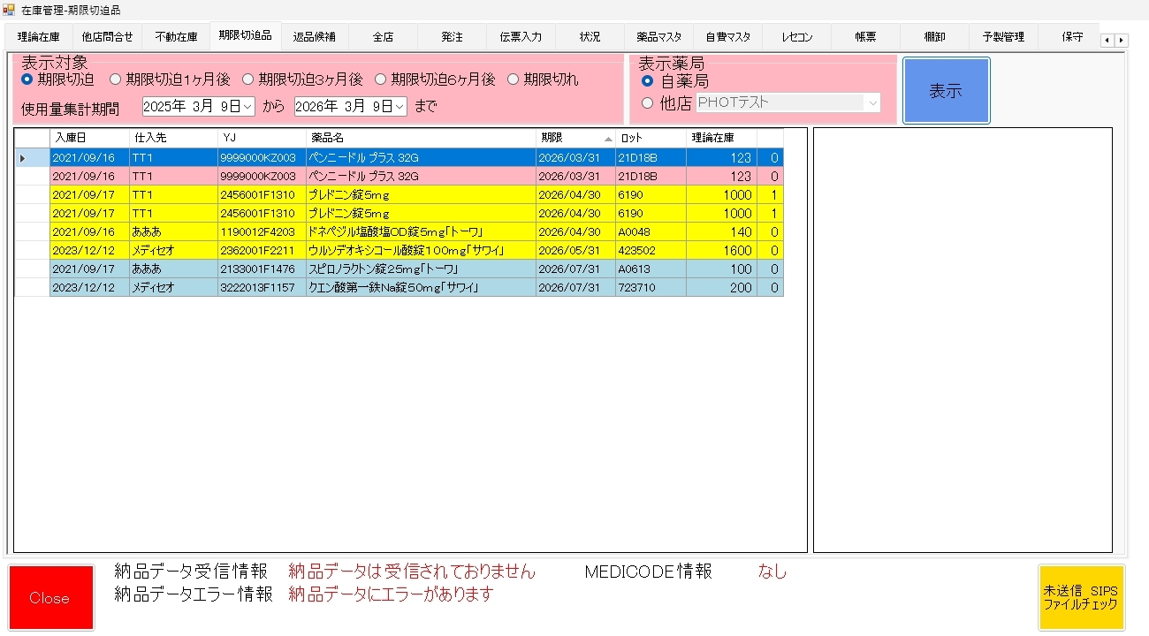Select the 期限切迫6ヶ月後 radio button
The height and width of the screenshot is (636, 1149).
click(x=381, y=79)
